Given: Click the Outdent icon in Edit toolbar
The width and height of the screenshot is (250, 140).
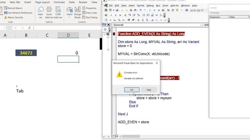Looking at the screenshot, I should (133, 20).
